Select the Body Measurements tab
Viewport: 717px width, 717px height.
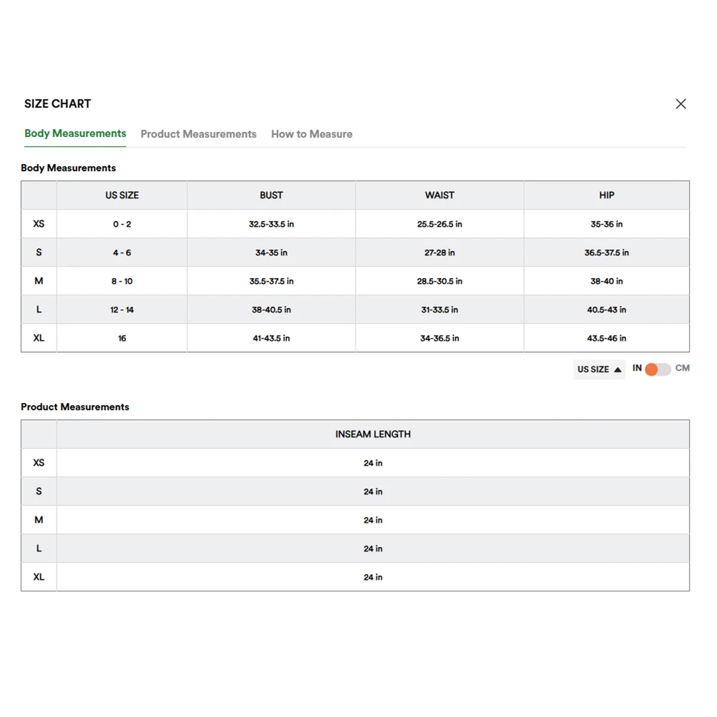75,133
